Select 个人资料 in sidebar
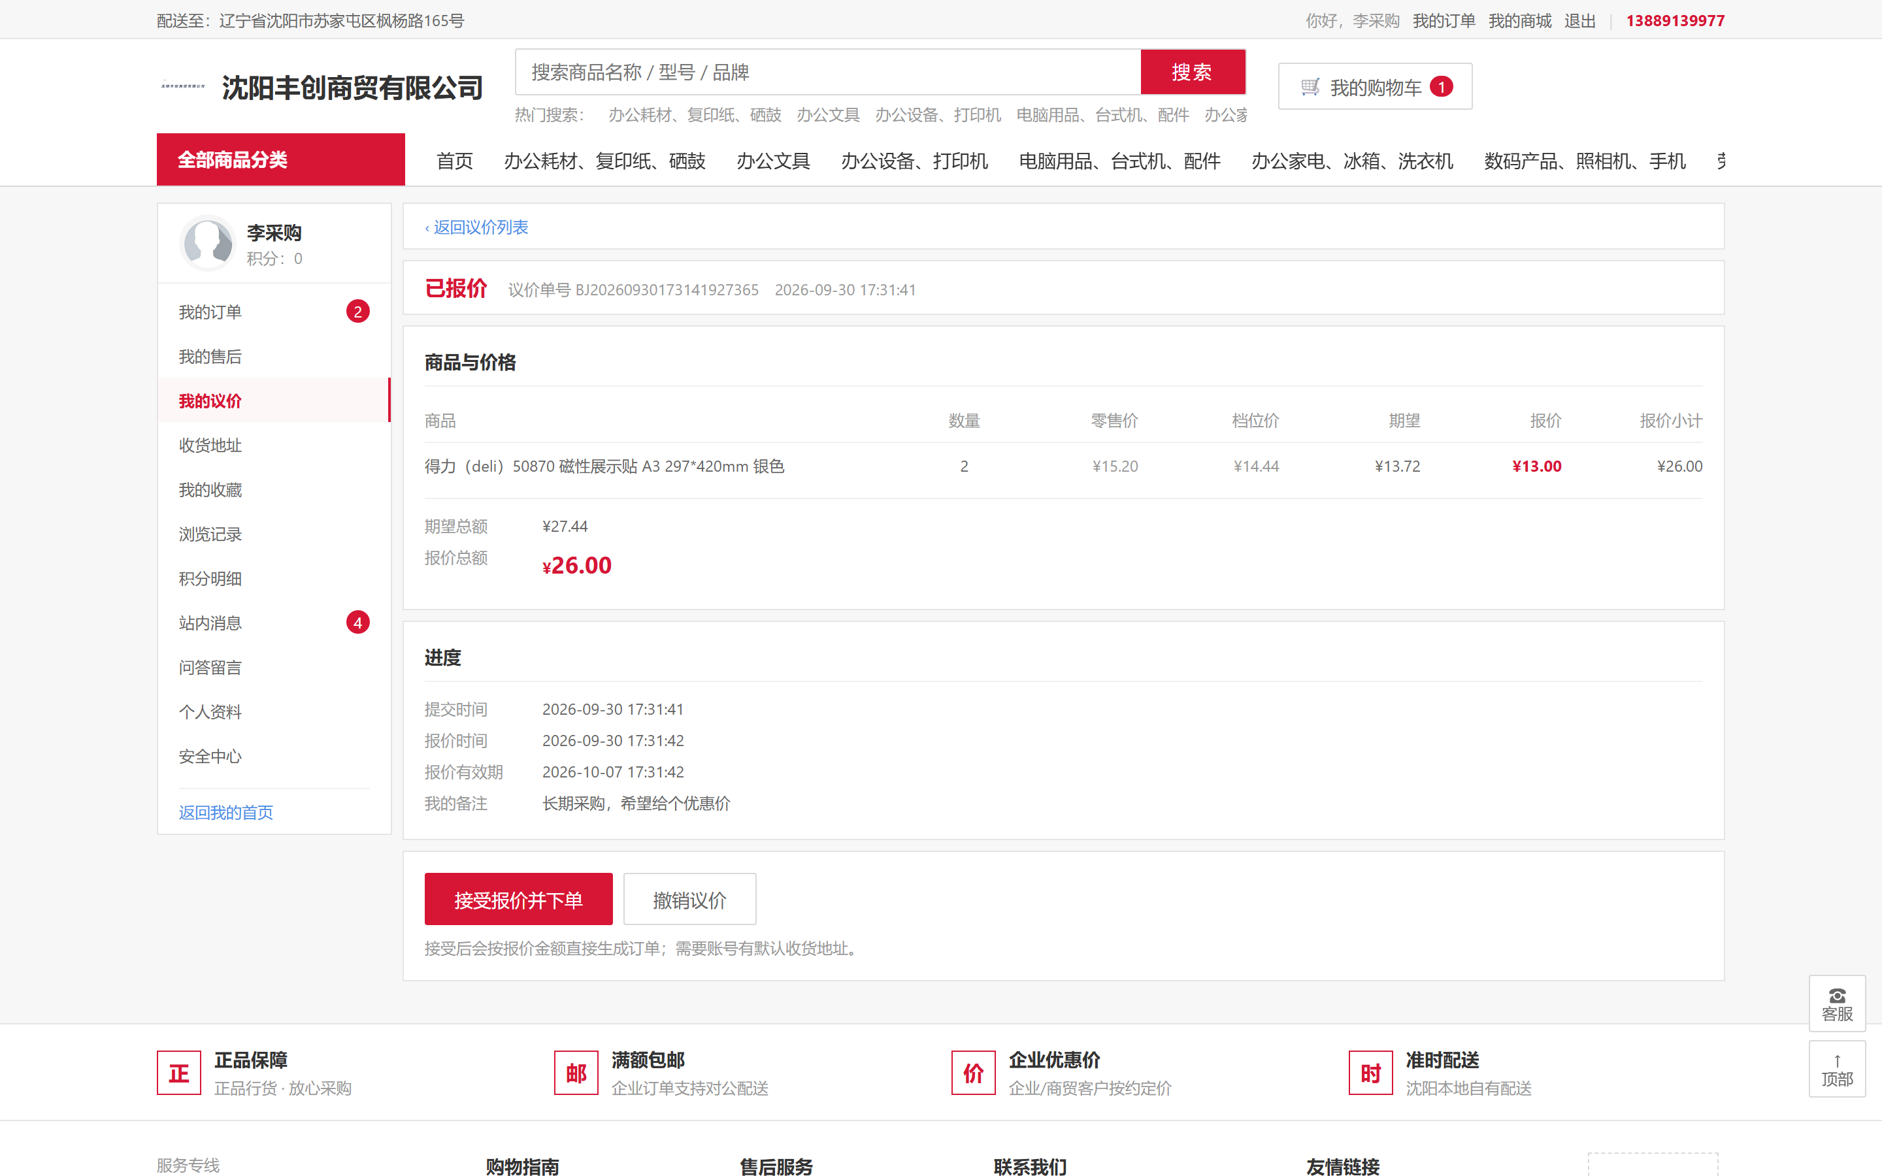Image resolution: width=1882 pixels, height=1176 pixels. 274,711
